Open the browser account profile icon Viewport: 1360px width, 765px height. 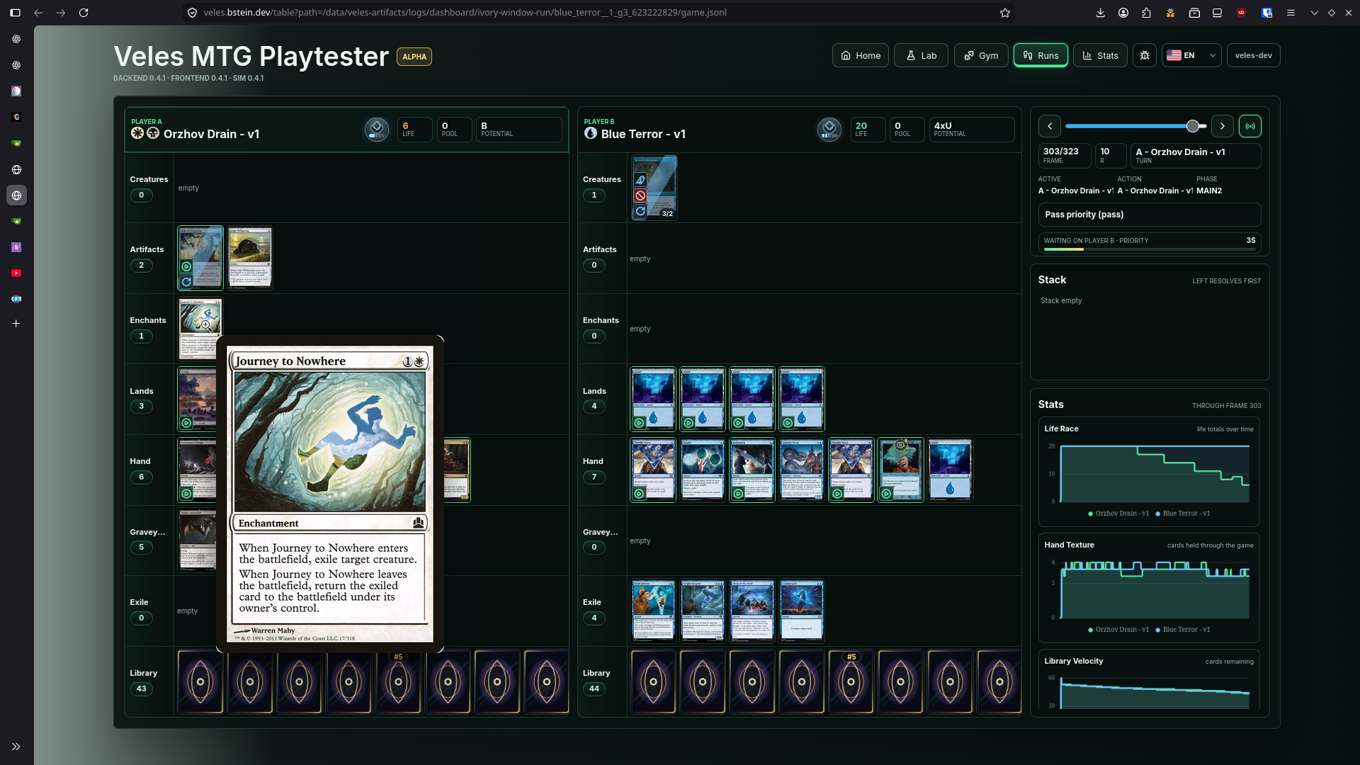pyautogui.click(x=1123, y=13)
